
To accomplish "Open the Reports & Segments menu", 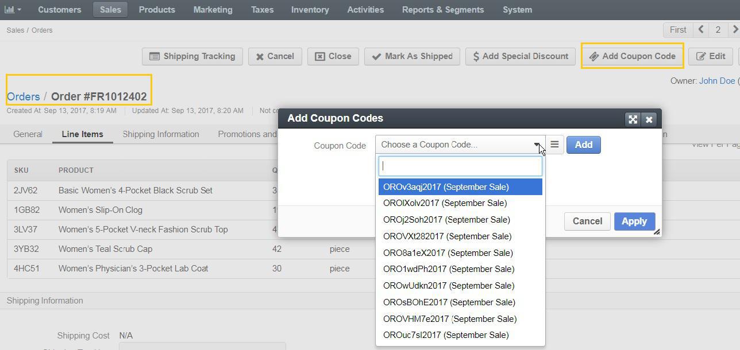I will pyautogui.click(x=443, y=10).
